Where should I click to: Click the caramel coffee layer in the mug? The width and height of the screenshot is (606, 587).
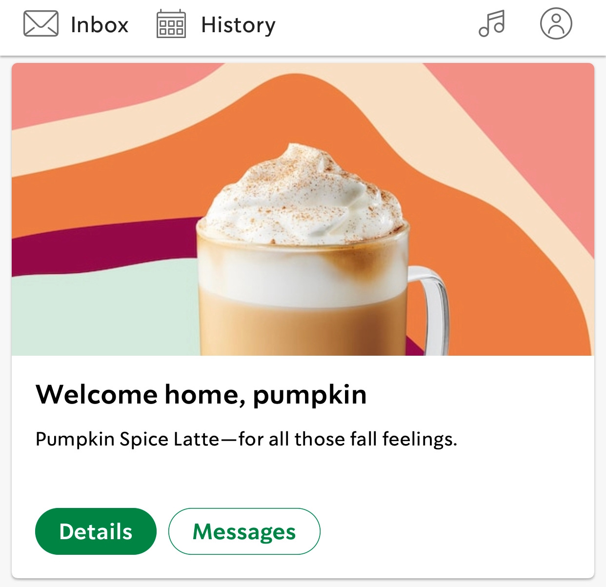point(303,327)
